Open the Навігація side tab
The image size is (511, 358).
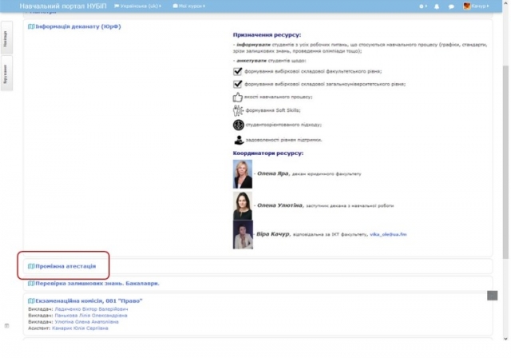[6, 38]
